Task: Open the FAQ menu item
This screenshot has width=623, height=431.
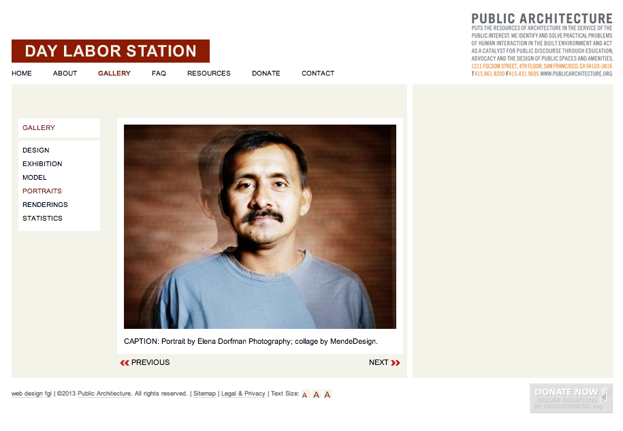Action: (x=159, y=73)
